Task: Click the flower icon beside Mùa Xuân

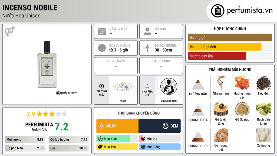Action: pyautogui.click(x=100, y=139)
